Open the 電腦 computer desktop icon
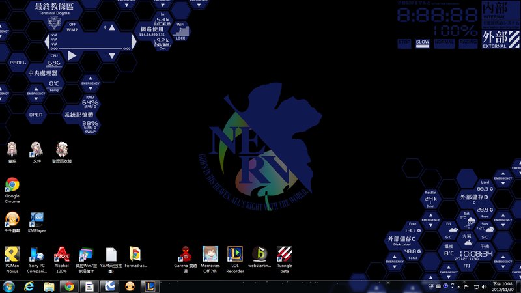 coord(12,152)
